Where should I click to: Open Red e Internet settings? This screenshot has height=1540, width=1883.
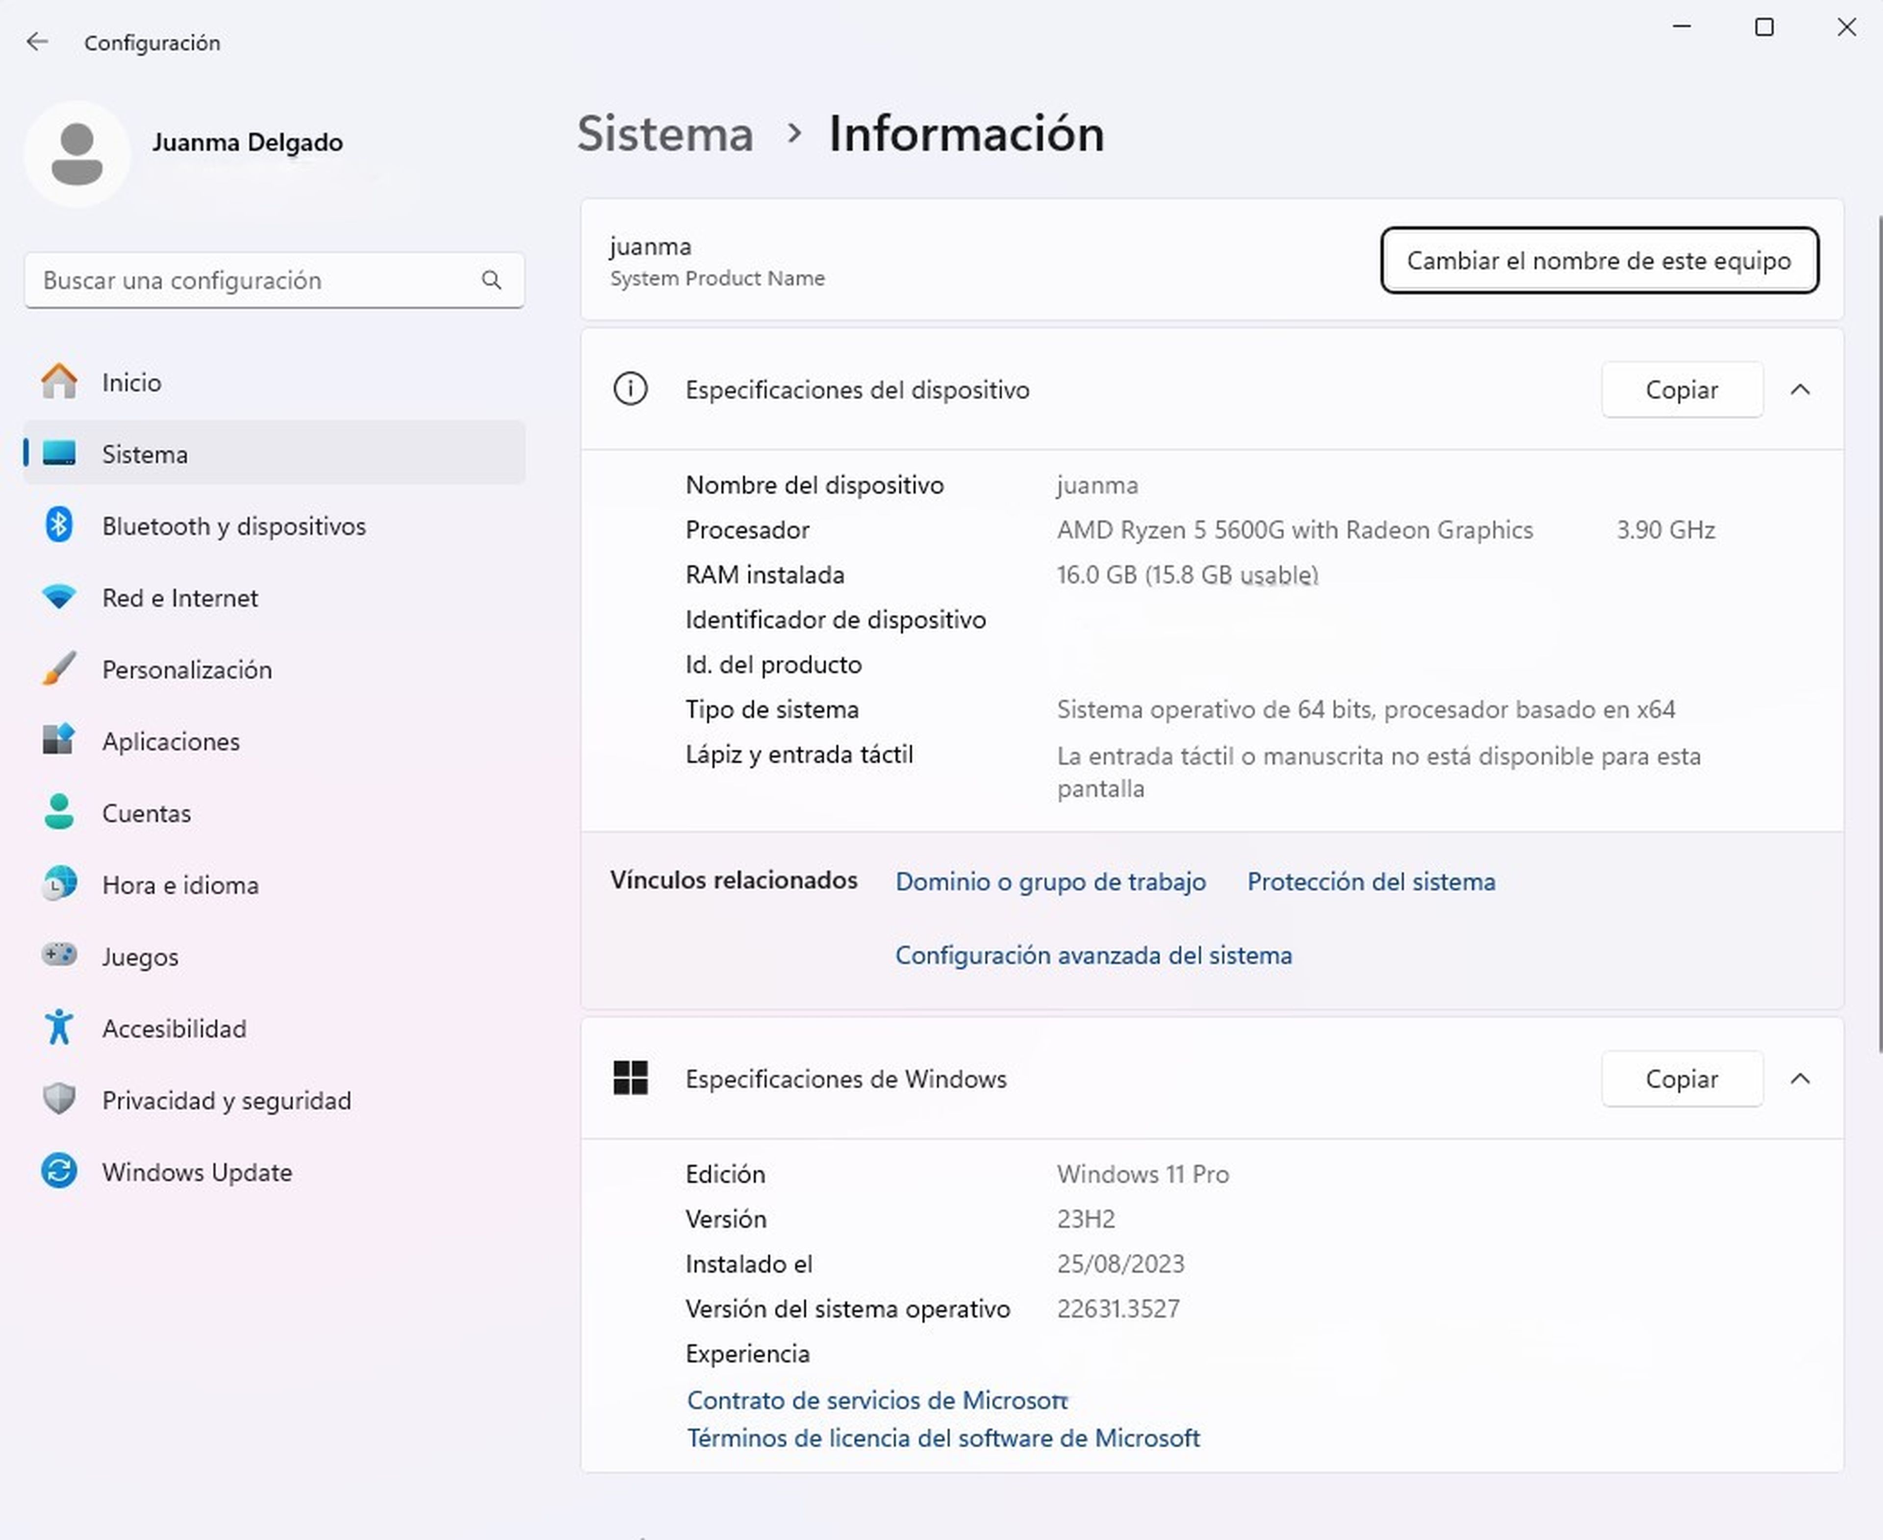pyautogui.click(x=274, y=597)
